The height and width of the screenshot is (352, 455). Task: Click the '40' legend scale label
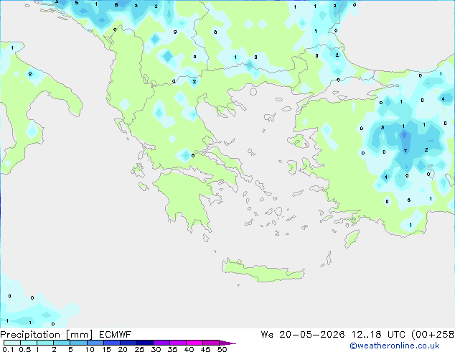[189, 349]
